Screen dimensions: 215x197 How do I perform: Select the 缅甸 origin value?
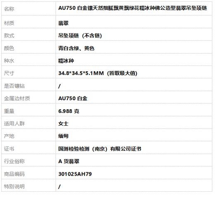tap(63, 136)
